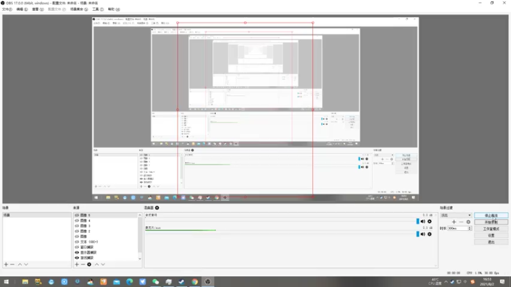Add a scene transition with plus icon
511x287 pixels.
click(x=454, y=222)
